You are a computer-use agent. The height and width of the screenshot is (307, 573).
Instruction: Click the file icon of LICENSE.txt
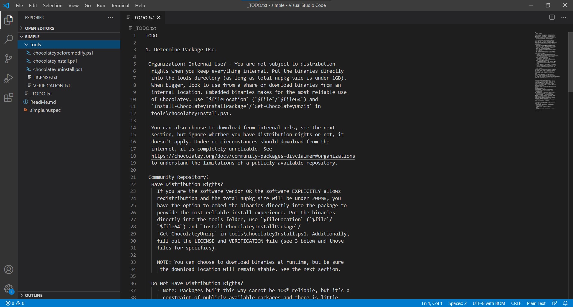29,77
